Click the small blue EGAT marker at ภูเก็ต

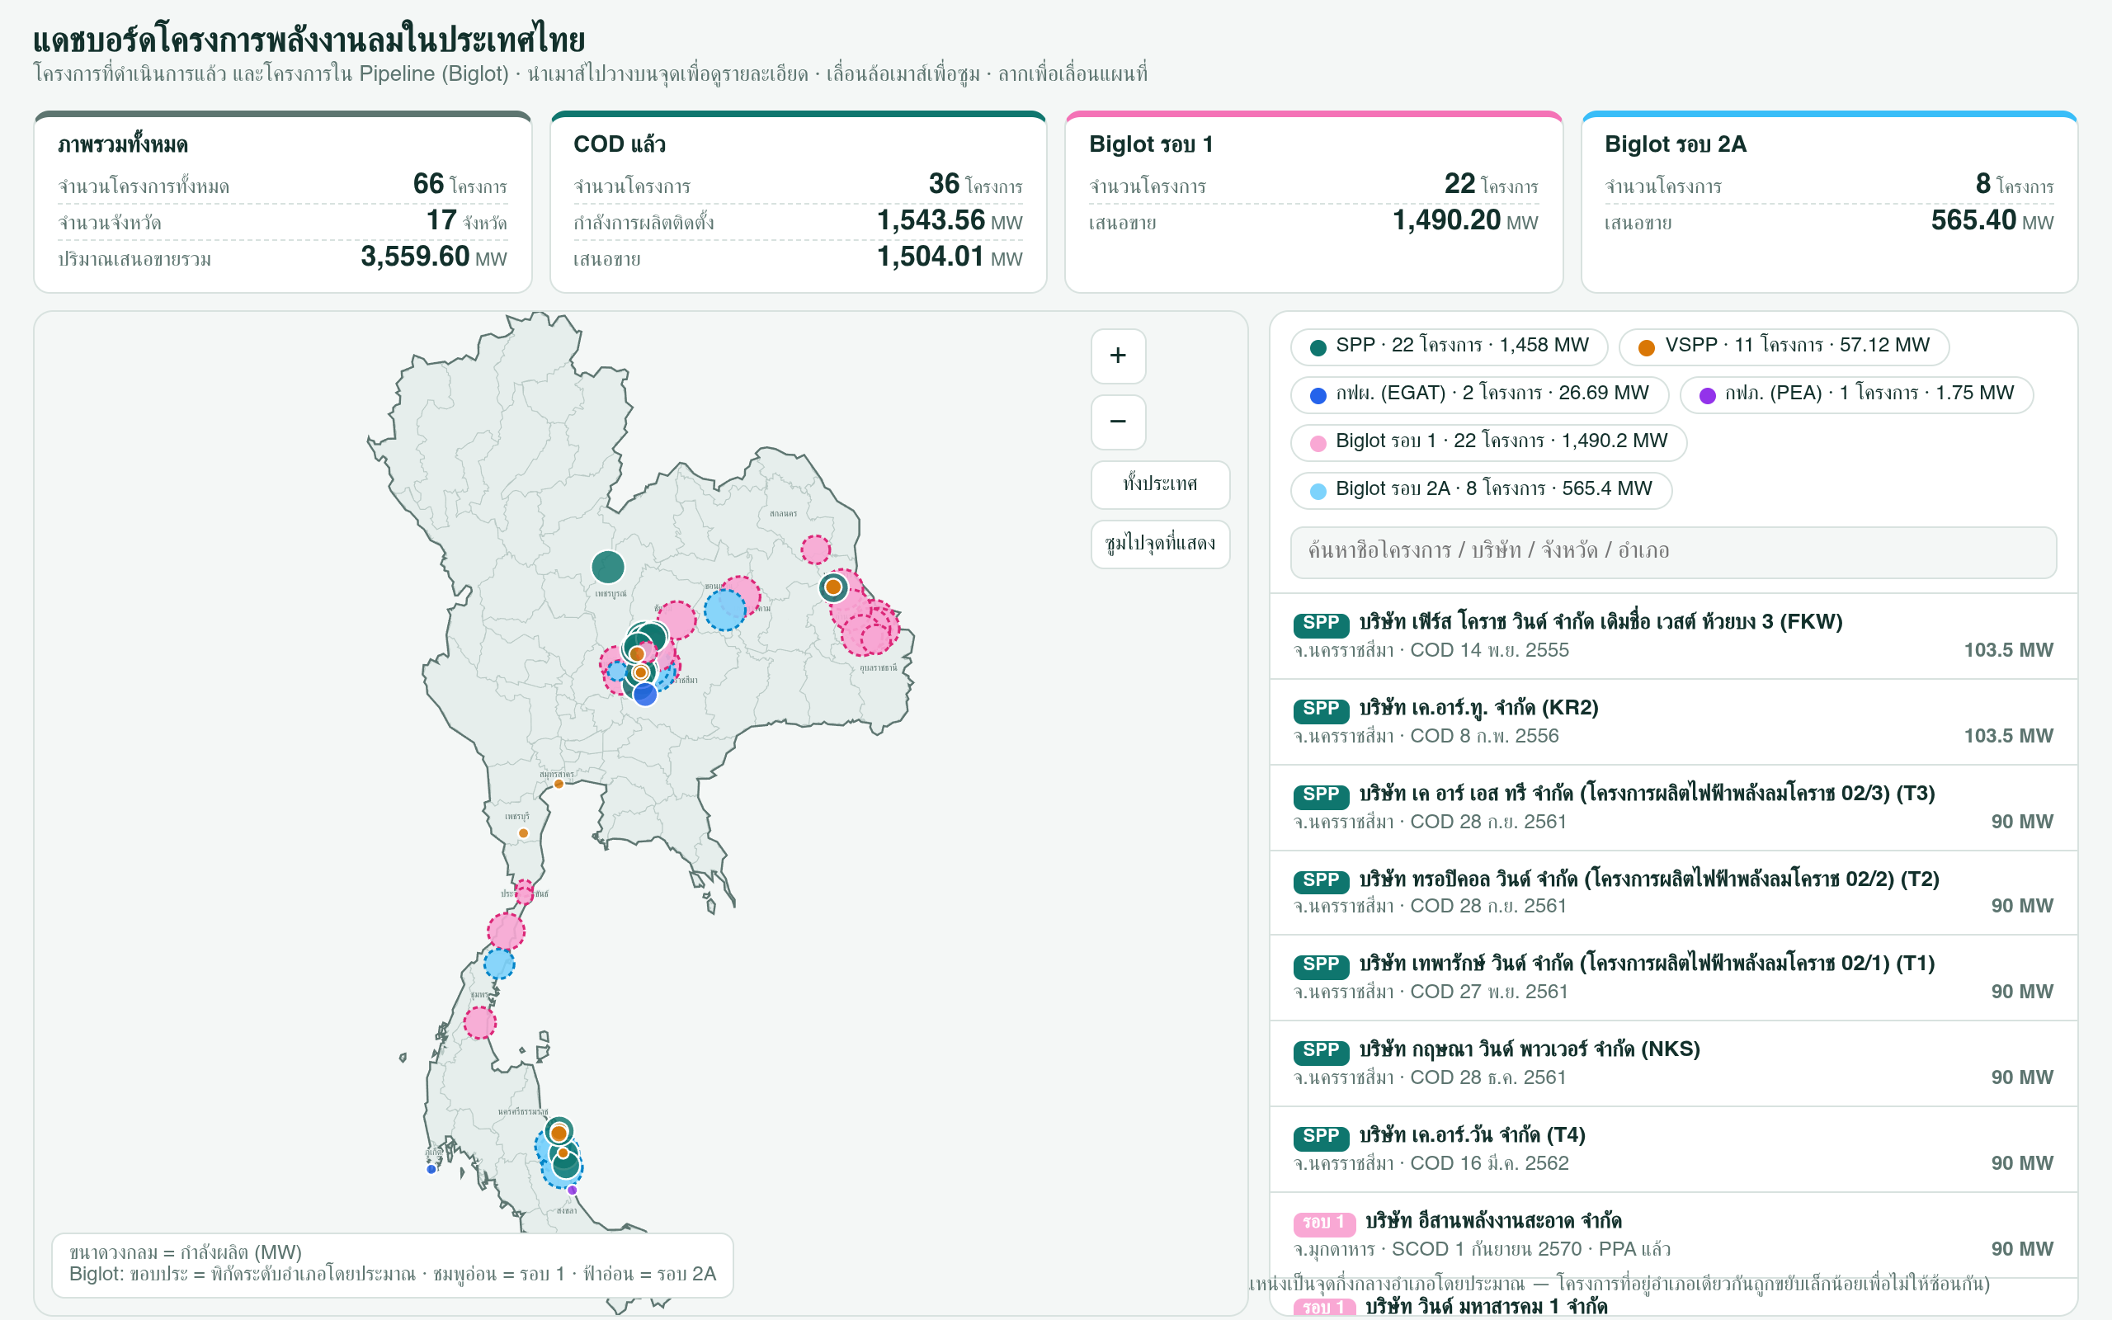click(431, 1170)
